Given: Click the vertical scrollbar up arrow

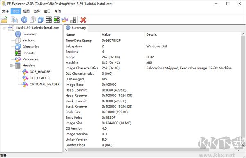Looking at the screenshot, I should 243,34.
